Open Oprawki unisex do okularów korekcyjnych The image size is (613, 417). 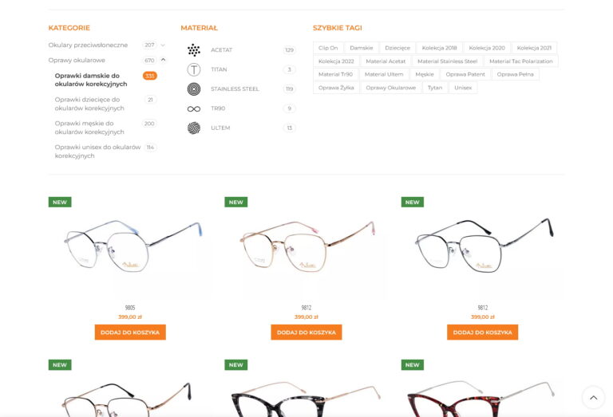coord(97,151)
